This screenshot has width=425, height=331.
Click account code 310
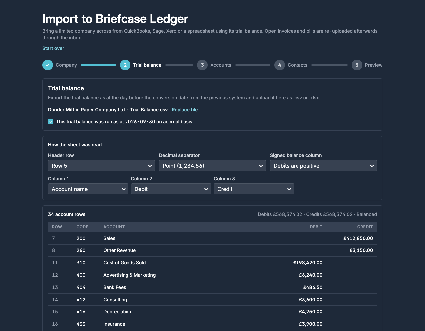point(81,263)
